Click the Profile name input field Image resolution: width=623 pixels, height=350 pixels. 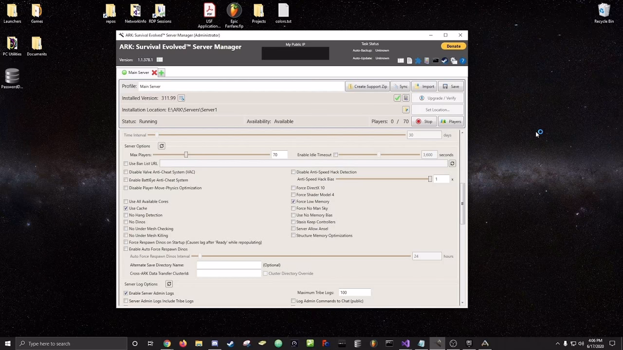click(x=241, y=87)
